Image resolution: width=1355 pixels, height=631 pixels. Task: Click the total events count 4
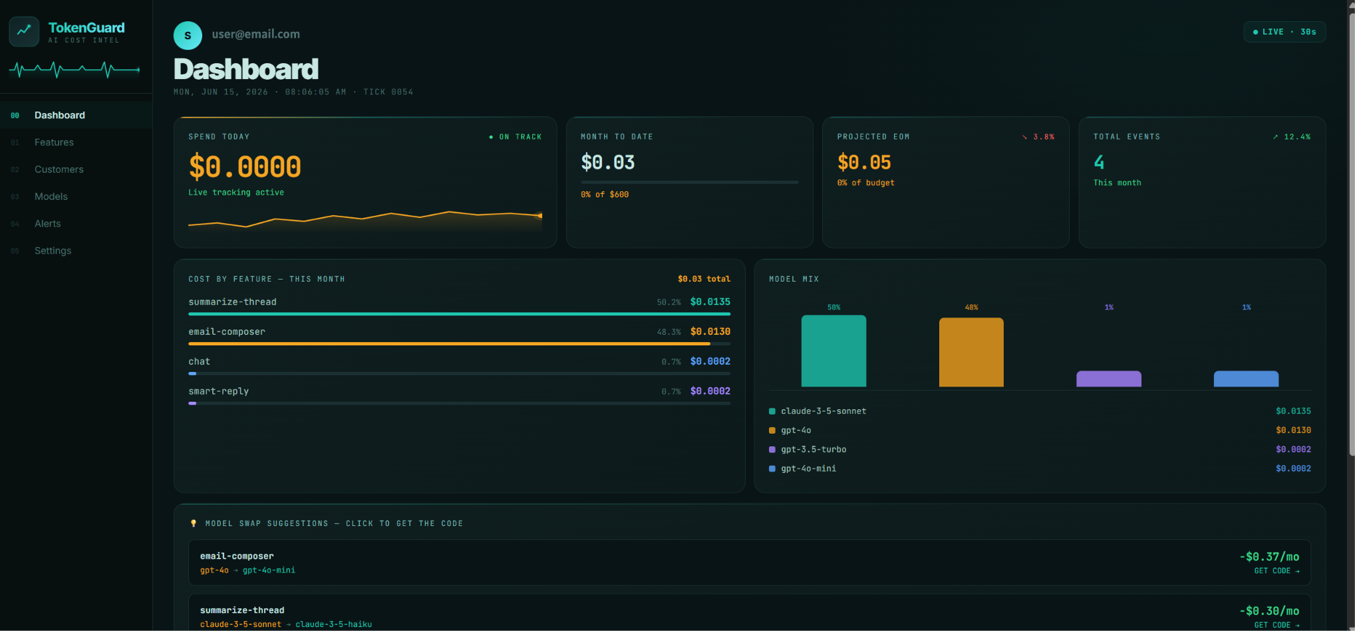[1099, 162]
